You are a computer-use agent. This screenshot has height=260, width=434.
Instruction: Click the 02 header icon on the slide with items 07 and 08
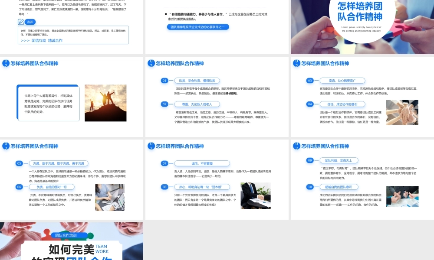coord(151,146)
